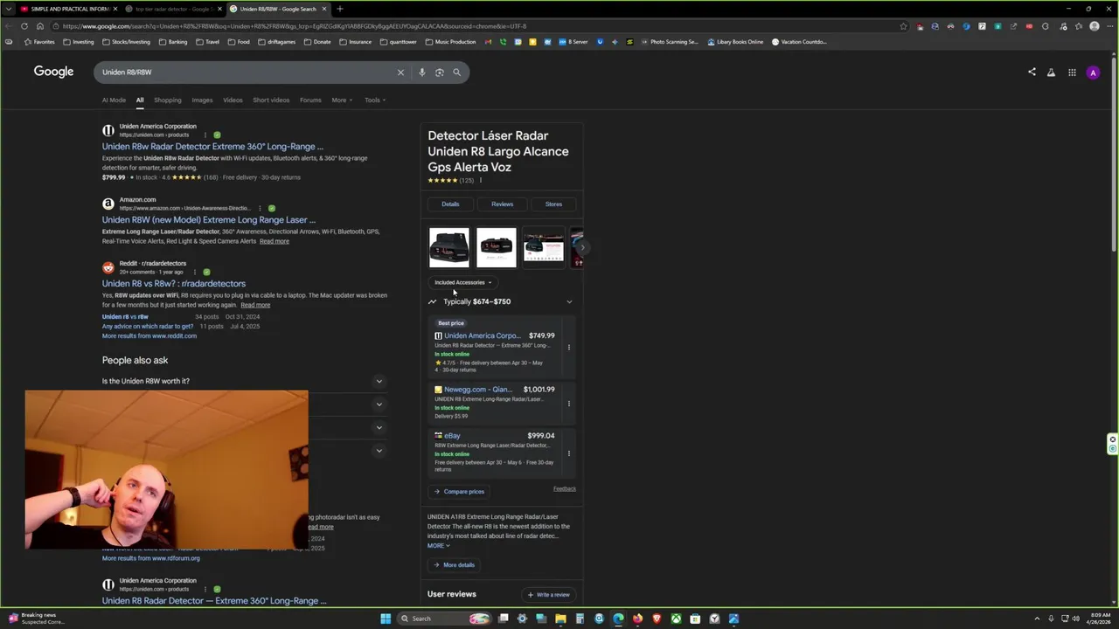
Task: Open more options for first Uniden result
Action: click(205, 135)
